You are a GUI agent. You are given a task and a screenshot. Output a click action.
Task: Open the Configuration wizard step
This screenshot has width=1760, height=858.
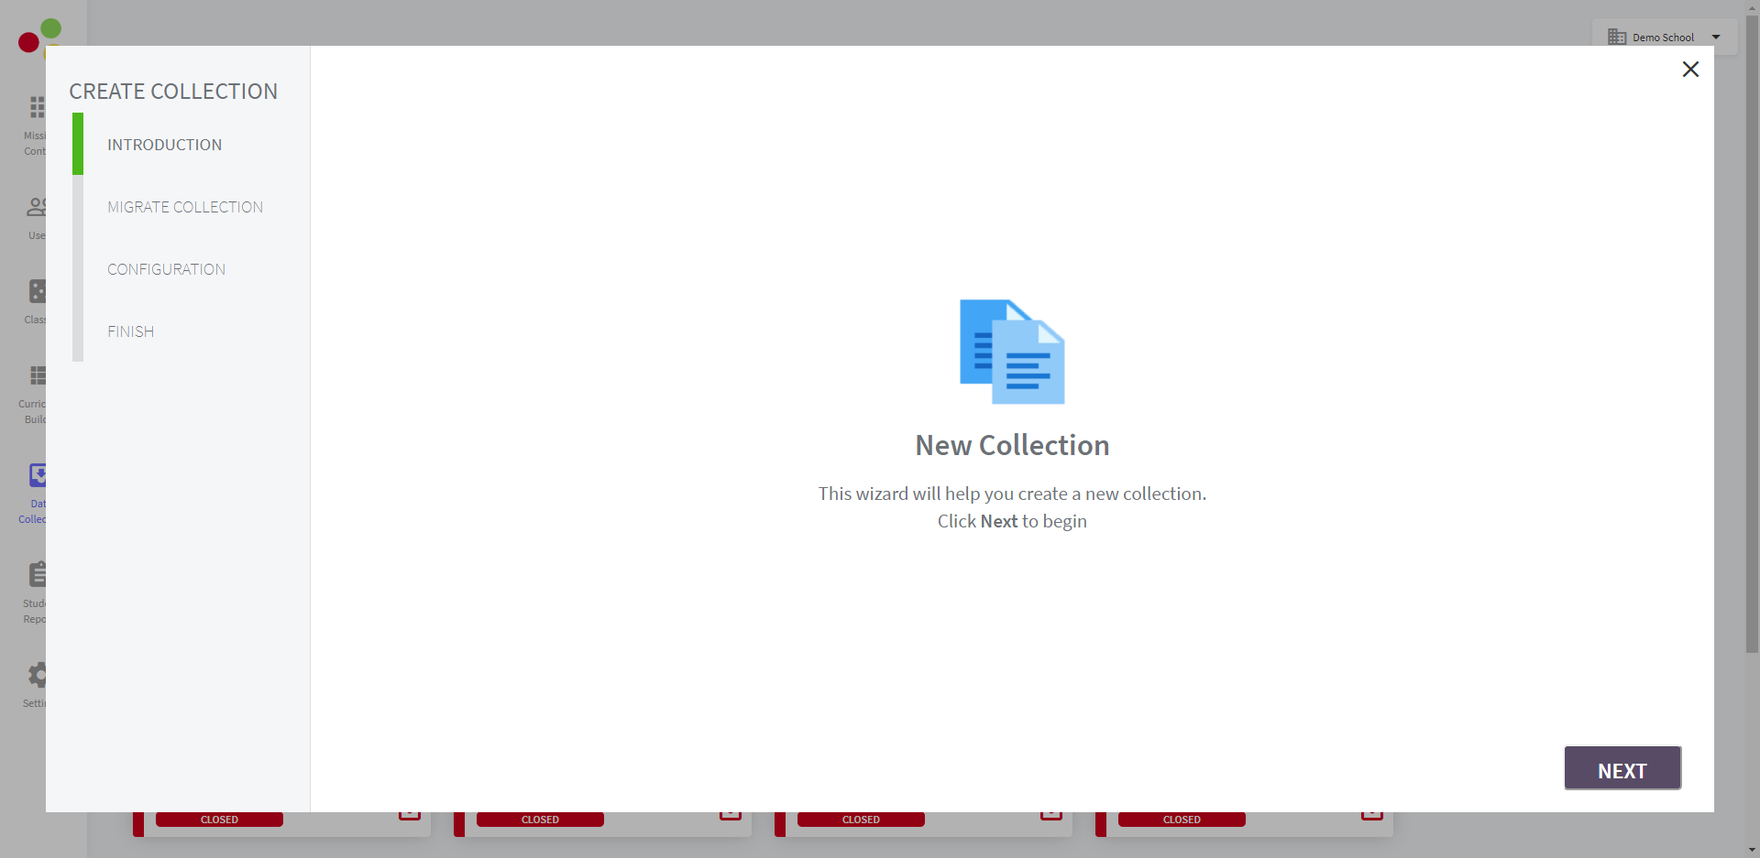[166, 269]
